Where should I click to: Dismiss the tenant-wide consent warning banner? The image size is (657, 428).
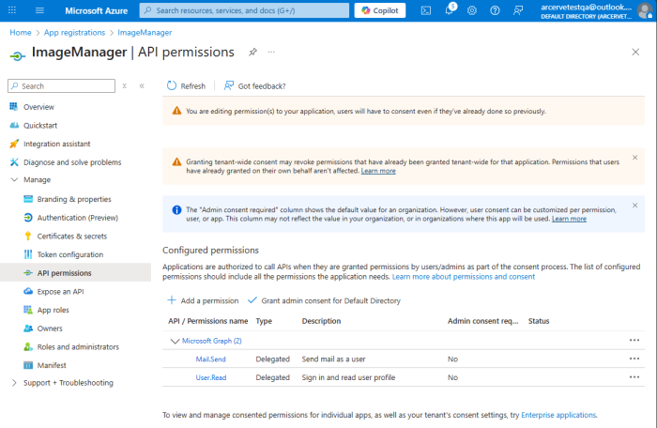point(635,157)
